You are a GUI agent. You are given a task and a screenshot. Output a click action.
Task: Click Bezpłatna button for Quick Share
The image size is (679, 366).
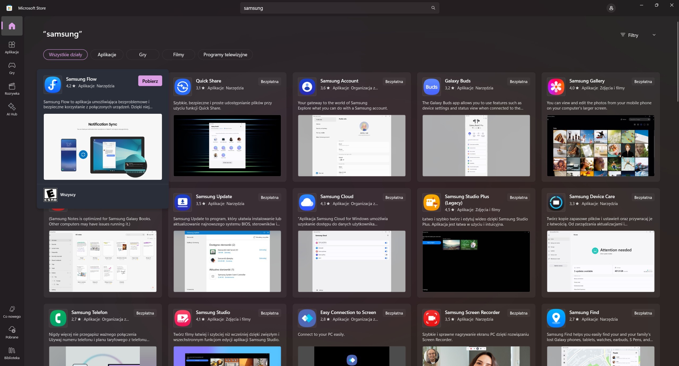[x=269, y=82]
